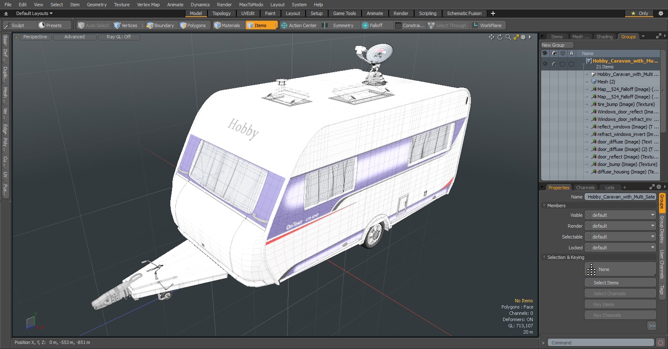This screenshot has width=668, height=349.
Task: Switch to Polygons selection mode
Action: coord(193,25)
